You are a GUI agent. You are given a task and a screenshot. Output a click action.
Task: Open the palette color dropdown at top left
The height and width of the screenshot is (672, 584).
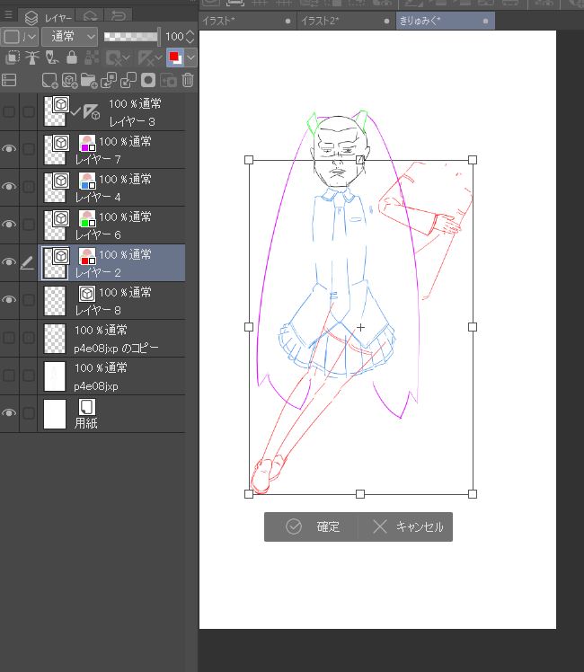coord(19,36)
